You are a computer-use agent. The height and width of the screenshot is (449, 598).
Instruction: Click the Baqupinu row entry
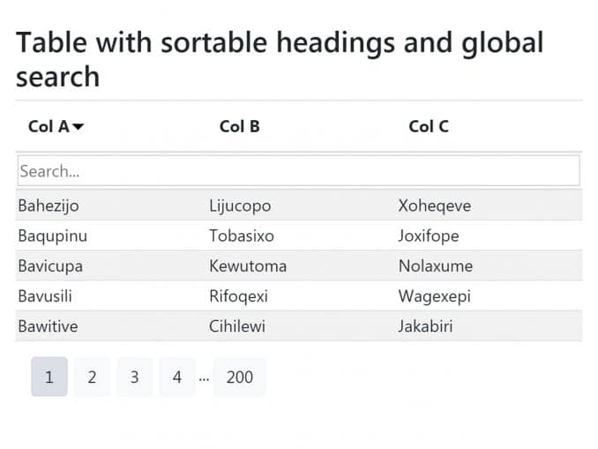pyautogui.click(x=52, y=236)
